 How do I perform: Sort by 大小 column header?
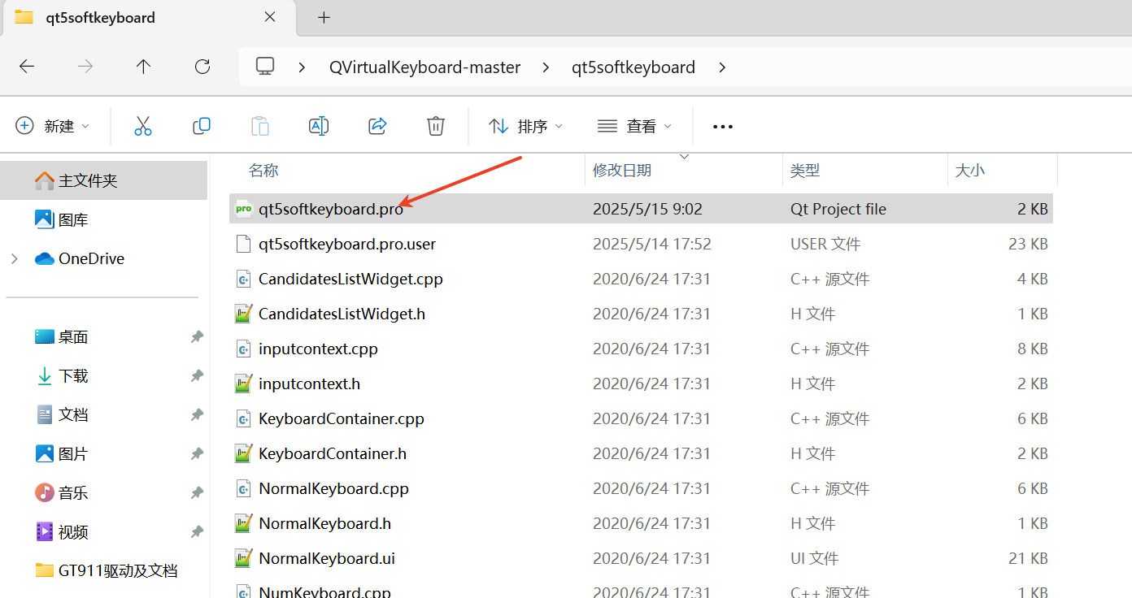(969, 171)
